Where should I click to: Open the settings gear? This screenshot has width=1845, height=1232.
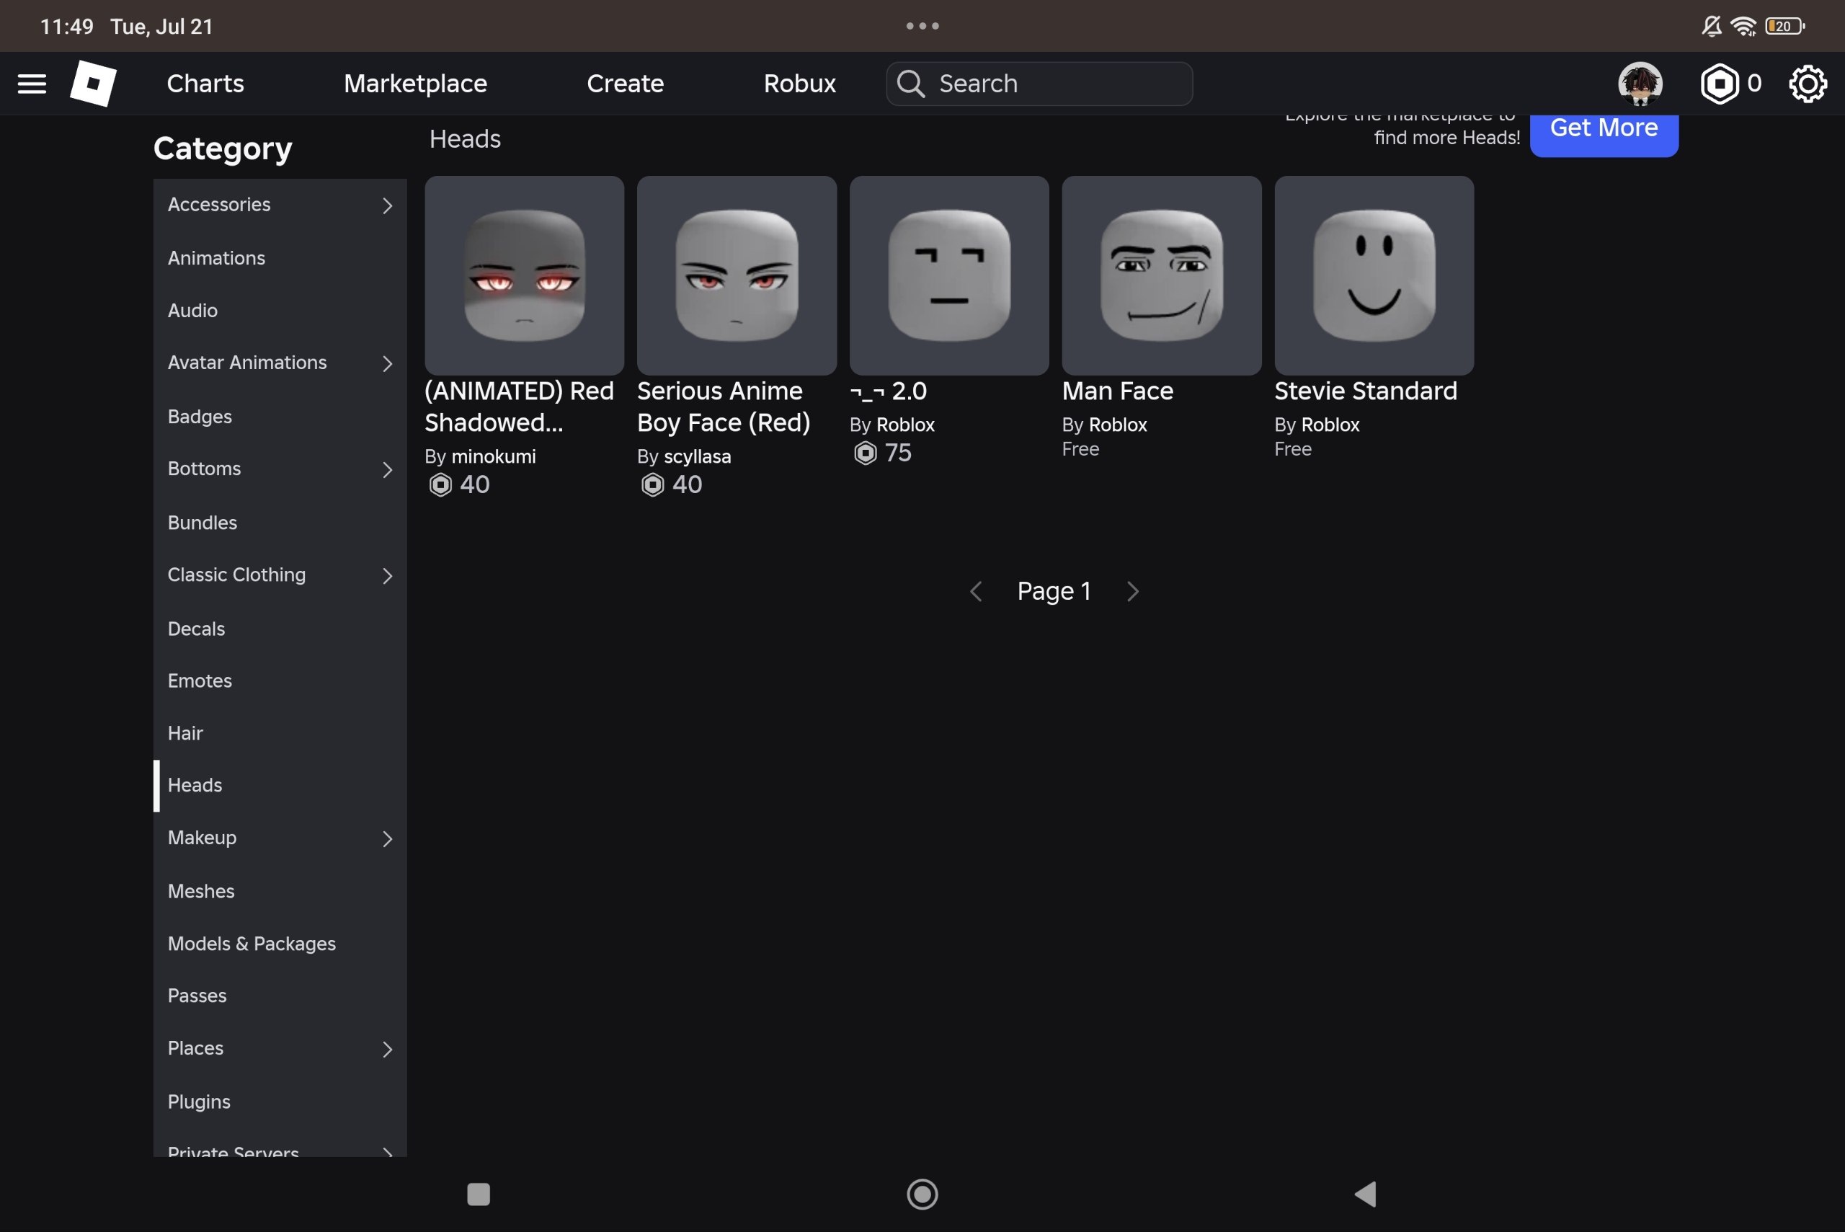pos(1808,84)
